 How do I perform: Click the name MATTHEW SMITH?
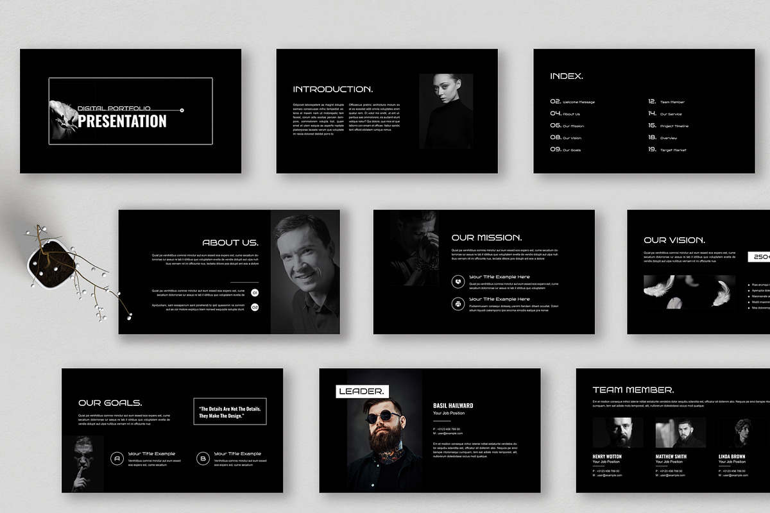click(x=671, y=457)
